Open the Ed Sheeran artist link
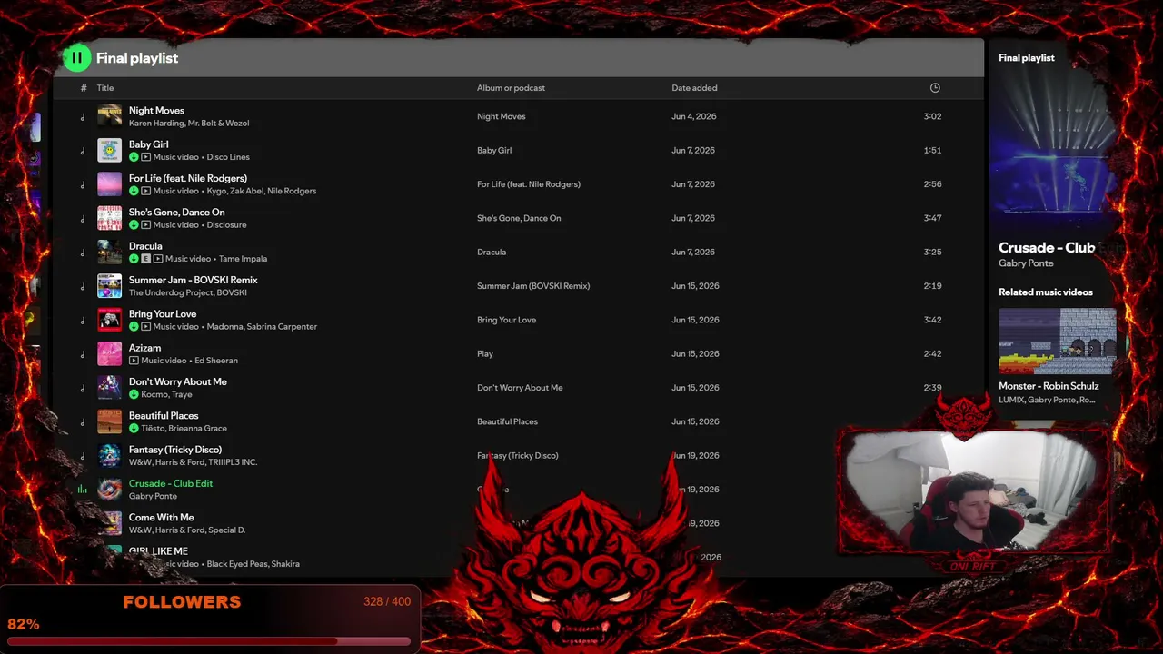The image size is (1163, 654). tap(216, 361)
